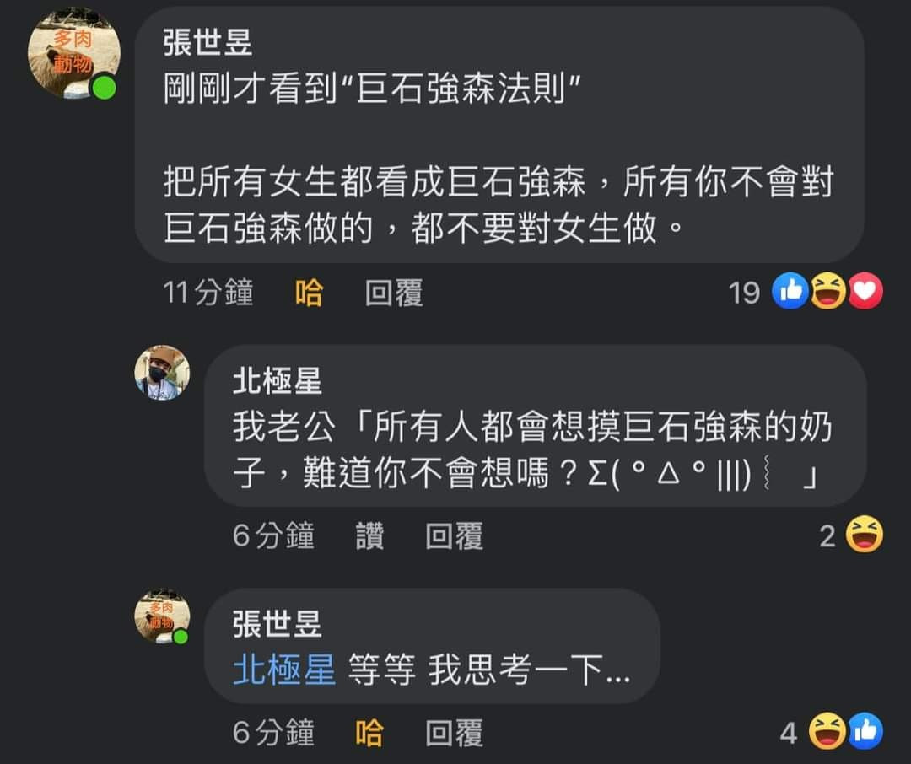View the 19 reactions count on first comment
Viewport: 911px width, 764px height.
[744, 293]
